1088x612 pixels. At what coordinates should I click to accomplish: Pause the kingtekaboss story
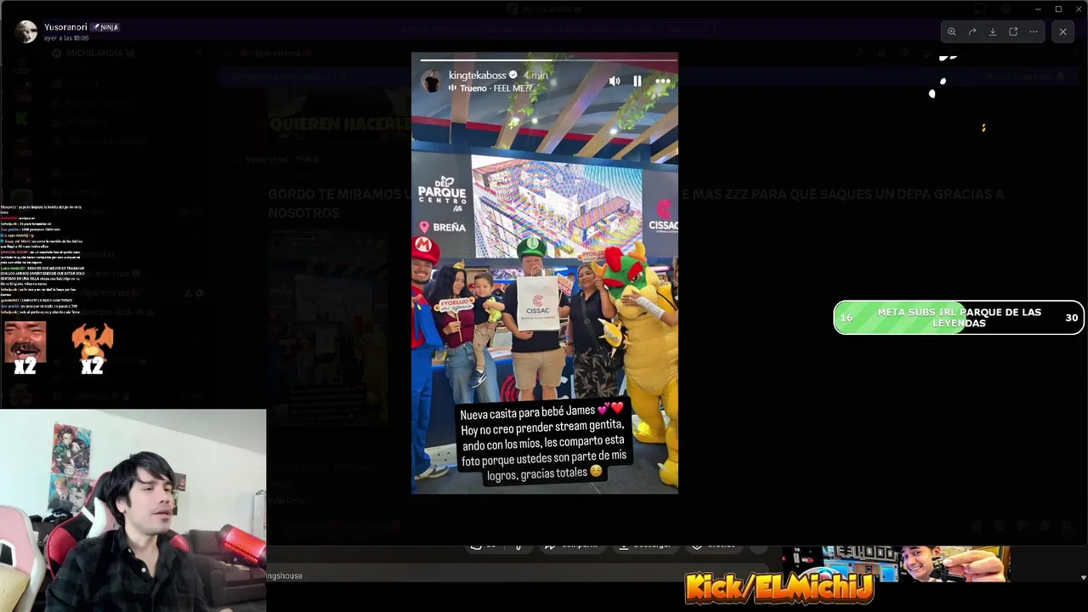637,81
